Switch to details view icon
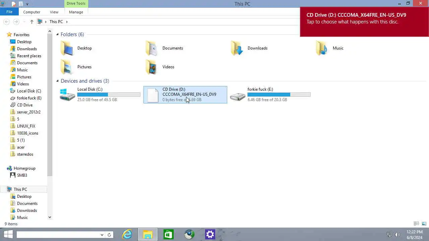Screen dimensions: 429x241 coord(417,224)
